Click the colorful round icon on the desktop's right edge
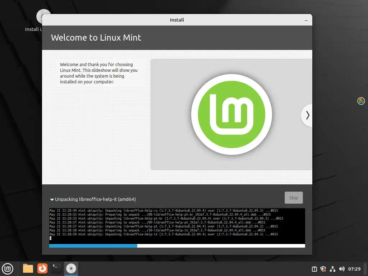Image resolution: width=368 pixels, height=276 pixels. point(361,101)
